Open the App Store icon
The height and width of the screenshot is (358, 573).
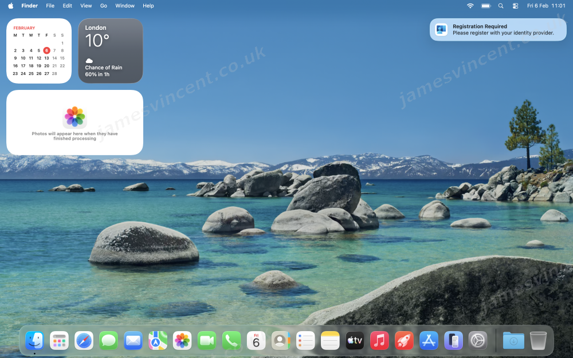[x=429, y=341]
